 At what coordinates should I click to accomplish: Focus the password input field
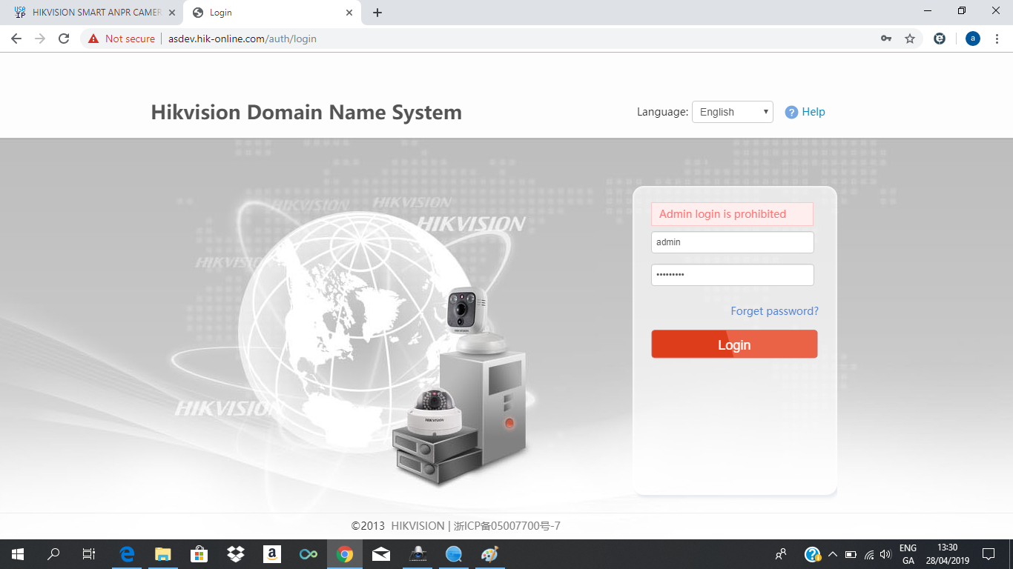point(732,275)
